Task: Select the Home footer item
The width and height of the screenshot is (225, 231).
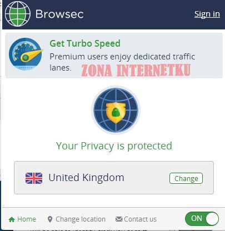Action: point(22,219)
